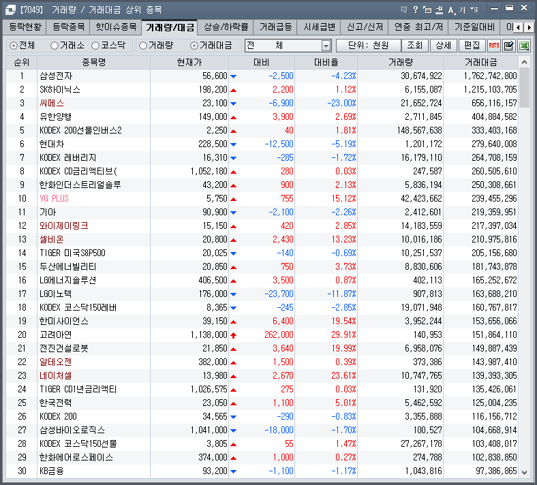The width and height of the screenshot is (537, 485).
Task: Click KODEX 200선물인버스2 in the list
Action: point(80,130)
